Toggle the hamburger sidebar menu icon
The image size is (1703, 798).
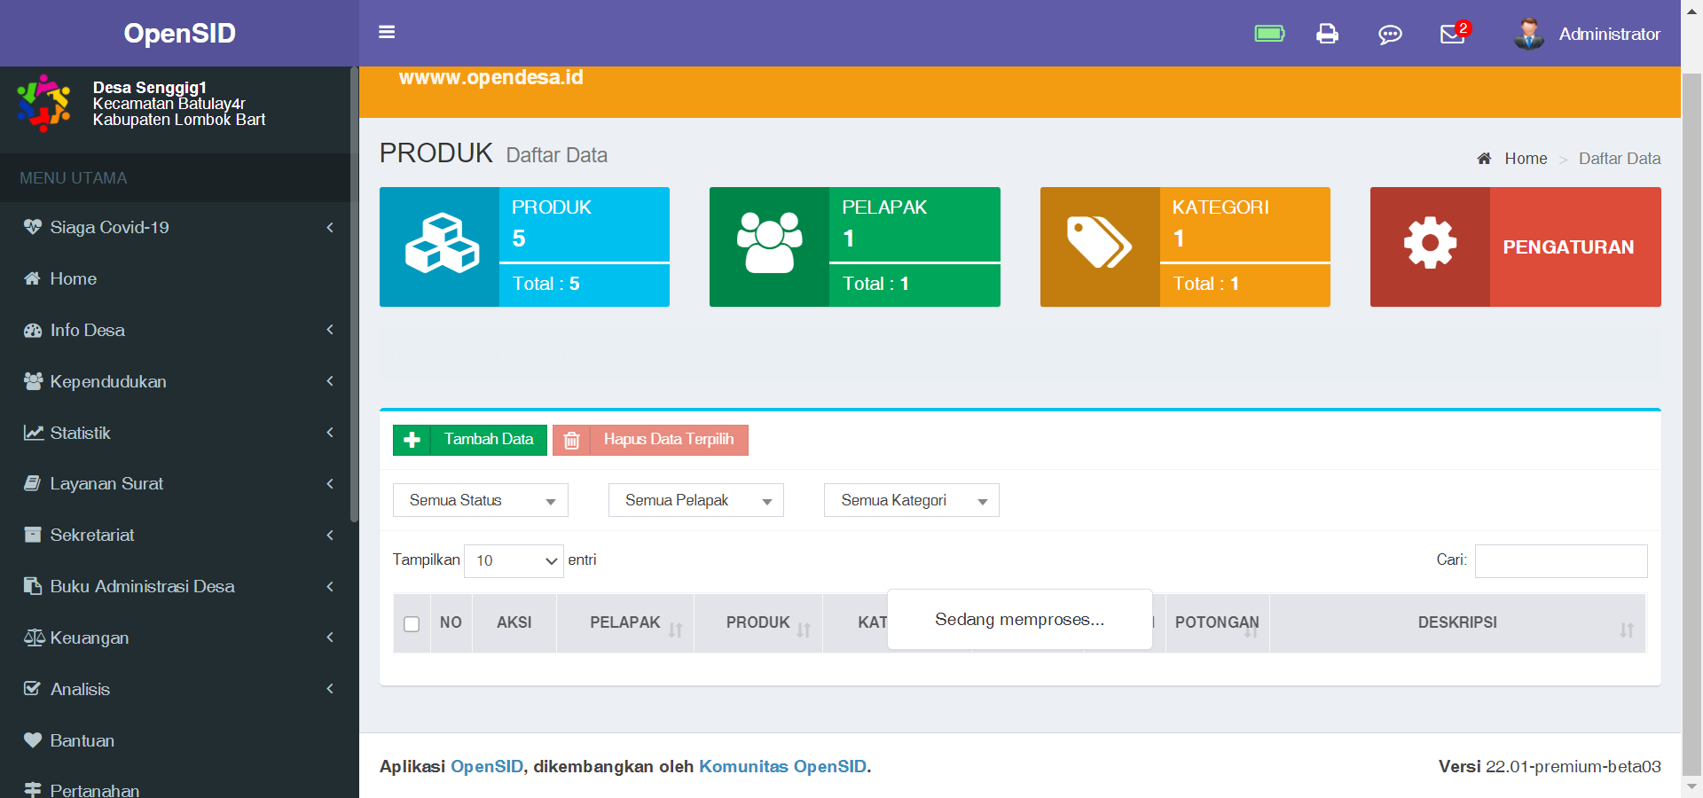(387, 33)
